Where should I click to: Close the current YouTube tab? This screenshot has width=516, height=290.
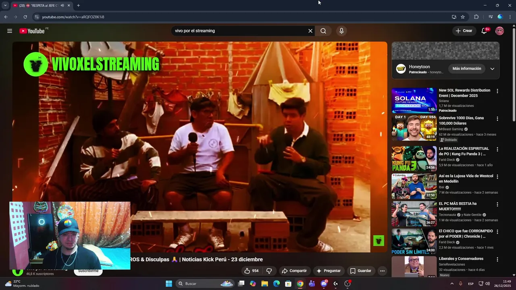point(69,6)
